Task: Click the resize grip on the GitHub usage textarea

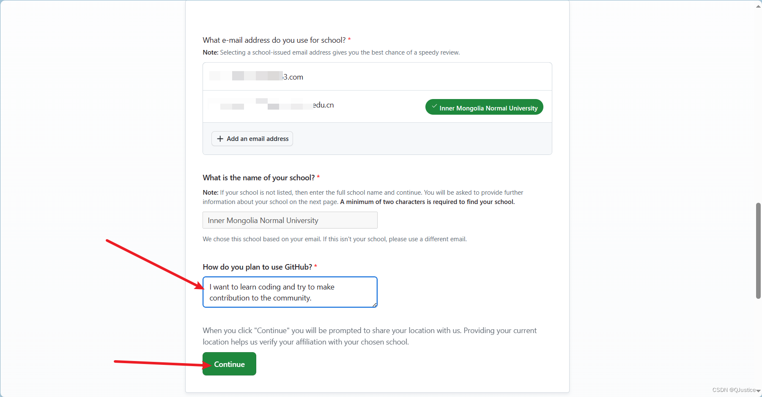Action: (x=374, y=305)
